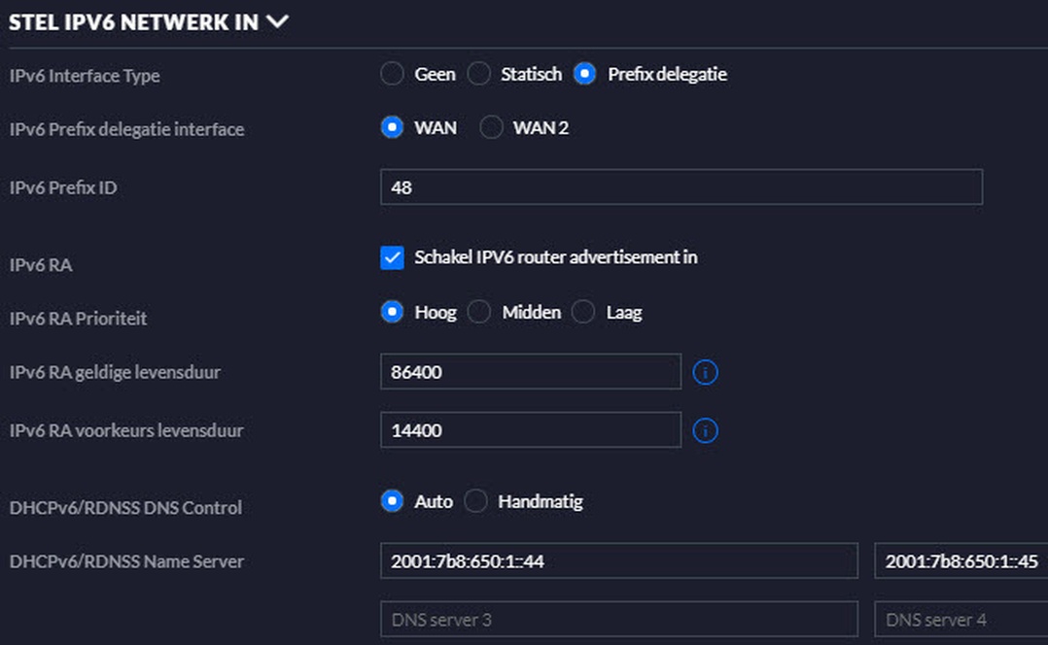1048x645 pixels.
Task: Disable Schakel IPV6 router advertisement in
Action: click(392, 257)
